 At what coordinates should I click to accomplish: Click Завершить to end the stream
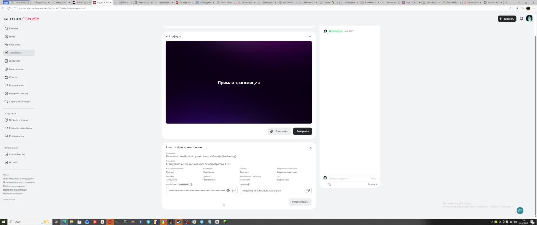coord(303,131)
